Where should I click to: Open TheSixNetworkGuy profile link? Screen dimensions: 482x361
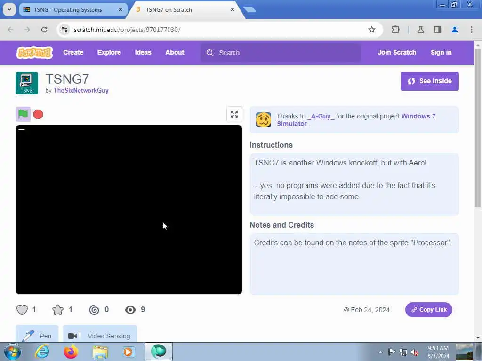[x=81, y=91]
